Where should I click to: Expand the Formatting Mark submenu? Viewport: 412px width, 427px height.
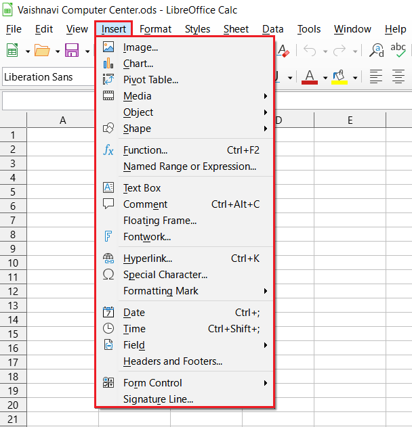(184, 291)
